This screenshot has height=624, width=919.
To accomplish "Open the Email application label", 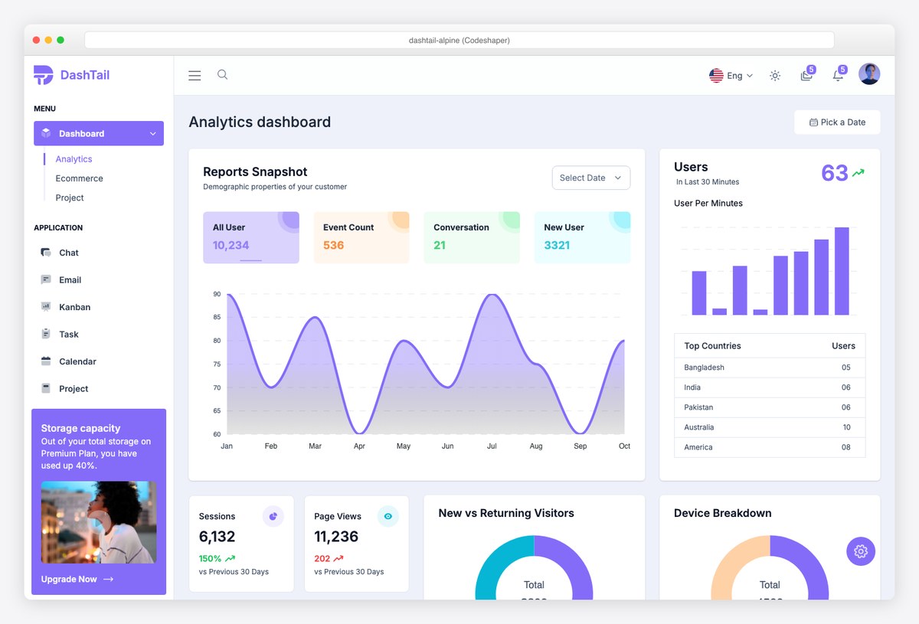I will pos(70,280).
